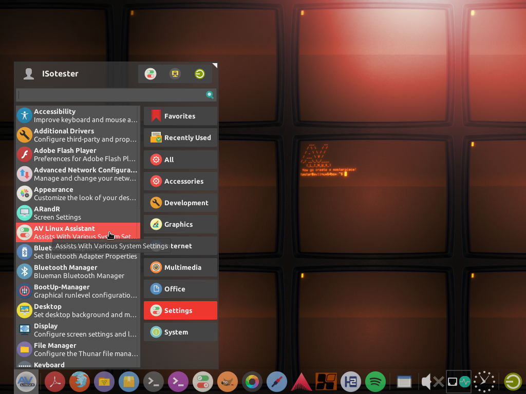Launch Hydrogen drum machine (H2) icon
The height and width of the screenshot is (394, 526).
click(351, 382)
